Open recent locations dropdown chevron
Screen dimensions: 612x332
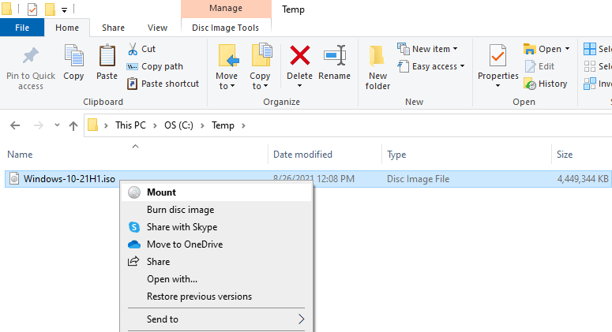[x=57, y=125]
